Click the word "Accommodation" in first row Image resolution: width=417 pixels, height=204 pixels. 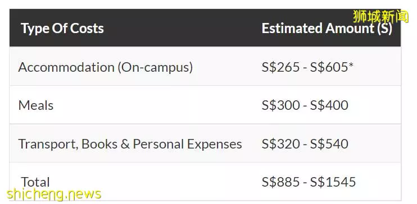click(x=66, y=67)
